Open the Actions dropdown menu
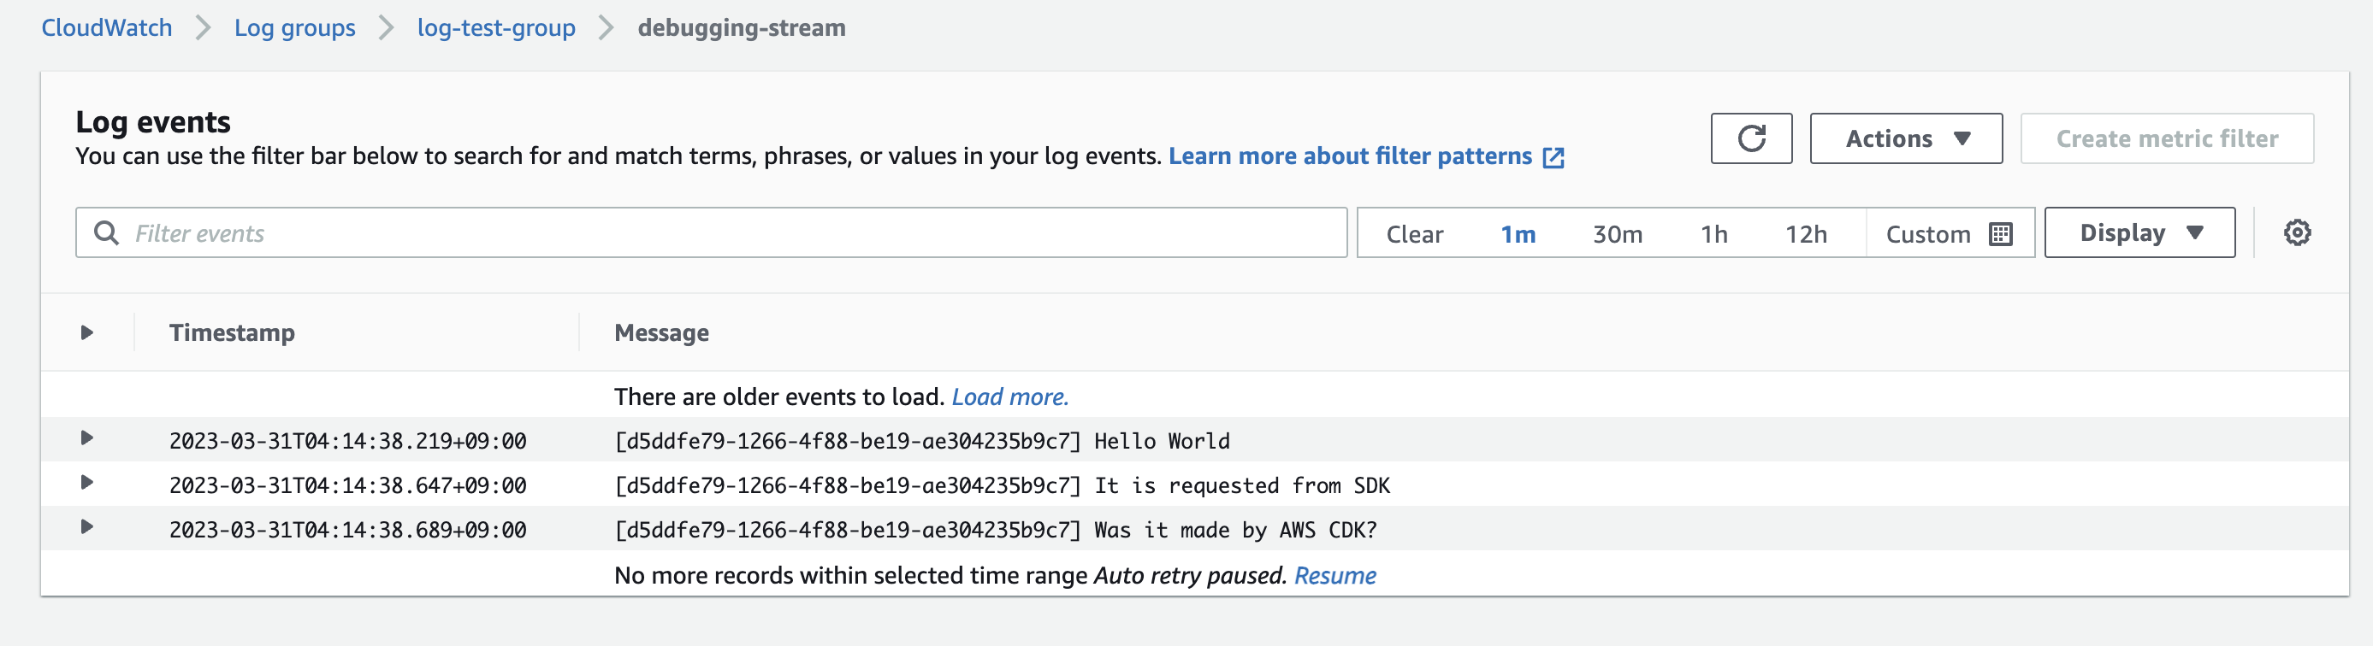This screenshot has width=2373, height=646. point(1905,139)
